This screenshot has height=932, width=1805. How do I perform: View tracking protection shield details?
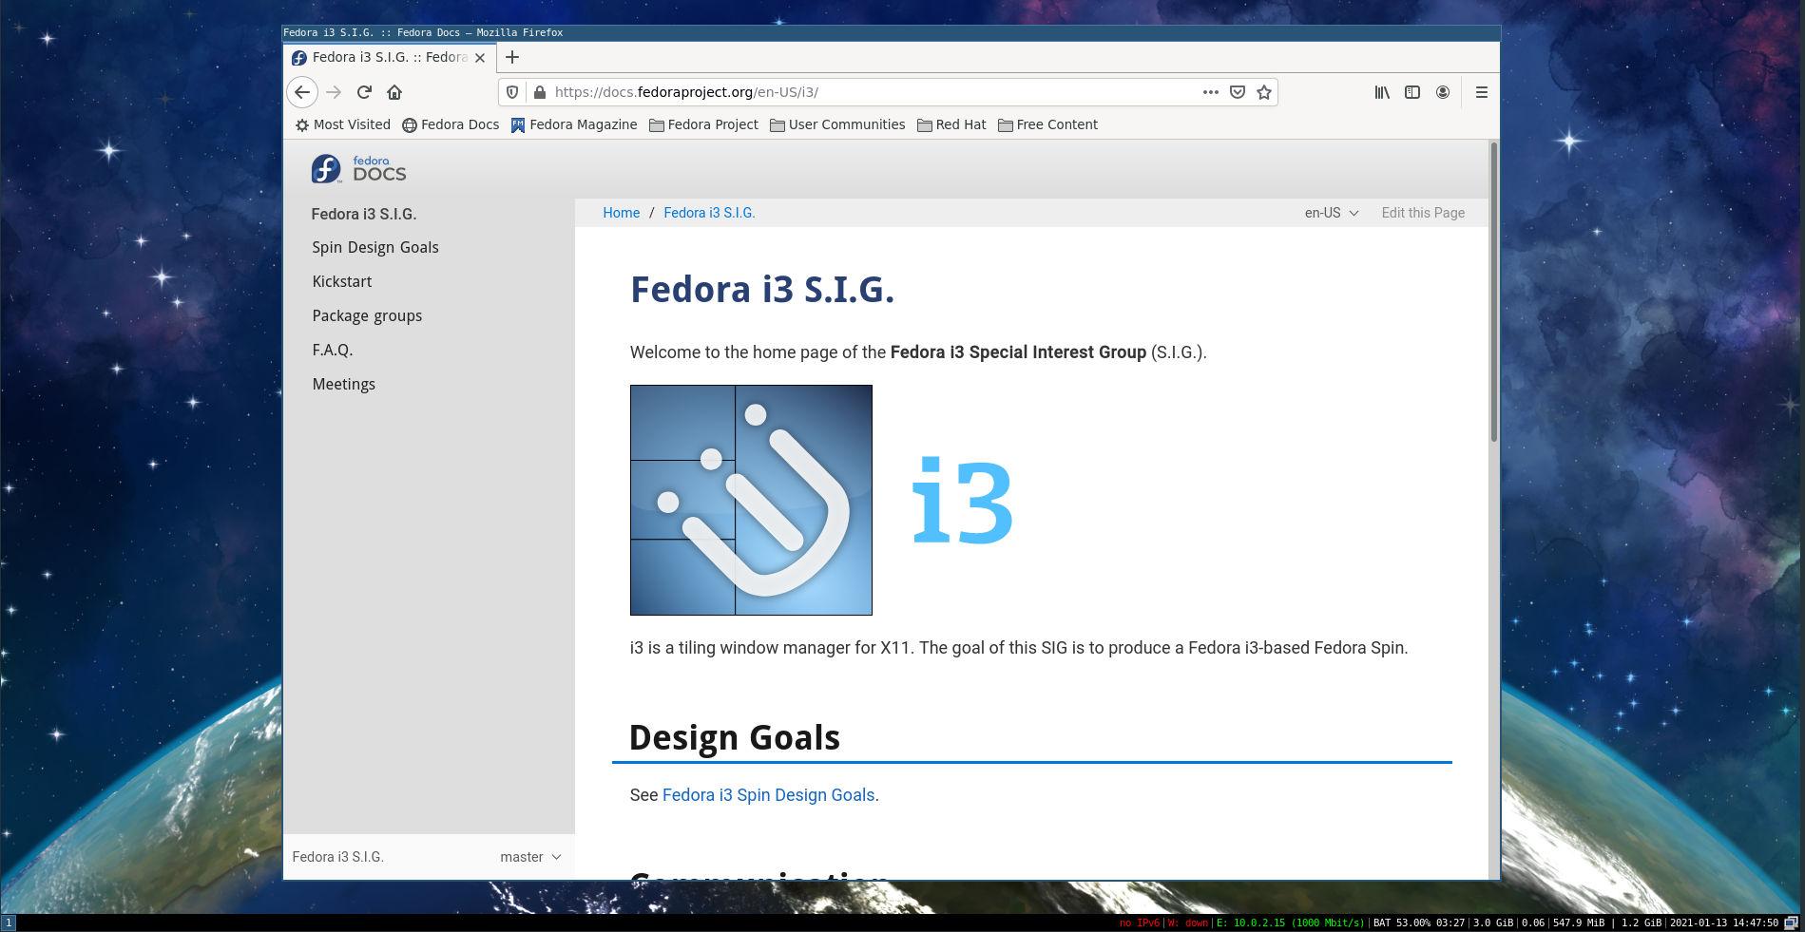tap(512, 92)
